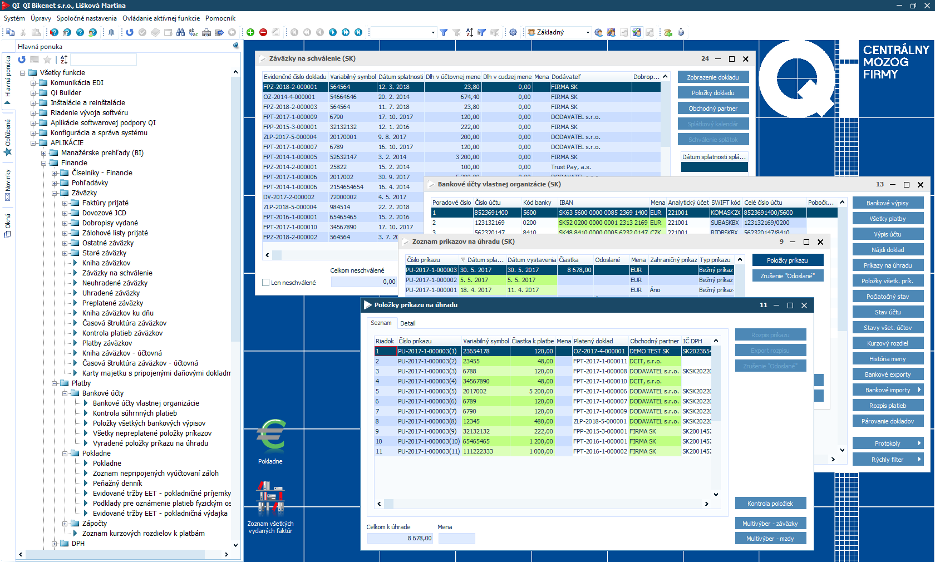Open the Úpravy menu
The image size is (935, 562).
[x=41, y=18]
